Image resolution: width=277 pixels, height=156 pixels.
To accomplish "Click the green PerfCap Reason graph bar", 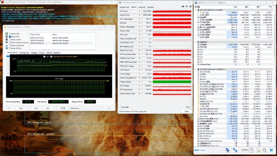I will pyautogui.click(x=172, y=82).
